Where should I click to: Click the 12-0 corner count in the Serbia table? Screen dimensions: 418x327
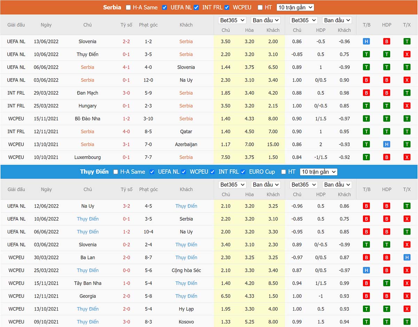[x=148, y=80]
